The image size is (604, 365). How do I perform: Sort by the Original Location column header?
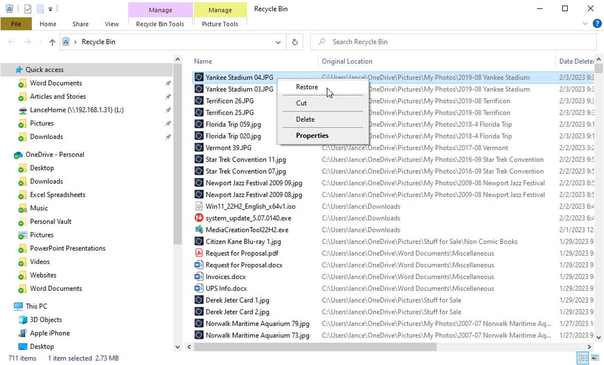pyautogui.click(x=347, y=61)
